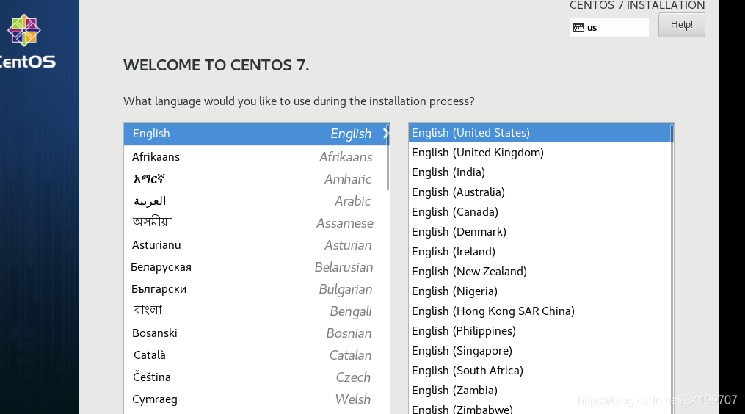Pick English (Ireland) locale
The width and height of the screenshot is (745, 414).
(x=539, y=252)
